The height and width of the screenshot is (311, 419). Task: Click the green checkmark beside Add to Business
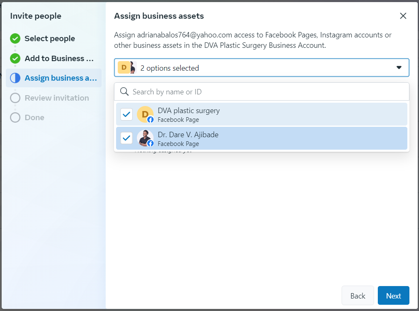(15, 59)
